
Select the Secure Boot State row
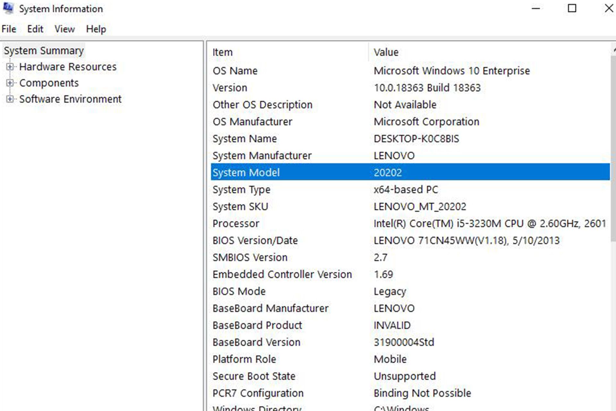(x=254, y=376)
